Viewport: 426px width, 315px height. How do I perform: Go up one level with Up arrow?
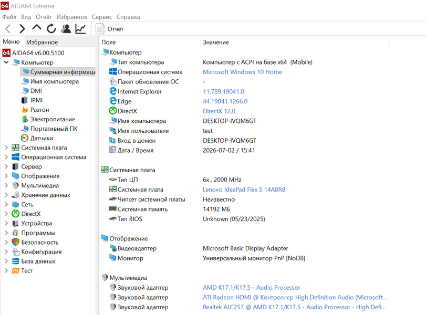click(37, 28)
